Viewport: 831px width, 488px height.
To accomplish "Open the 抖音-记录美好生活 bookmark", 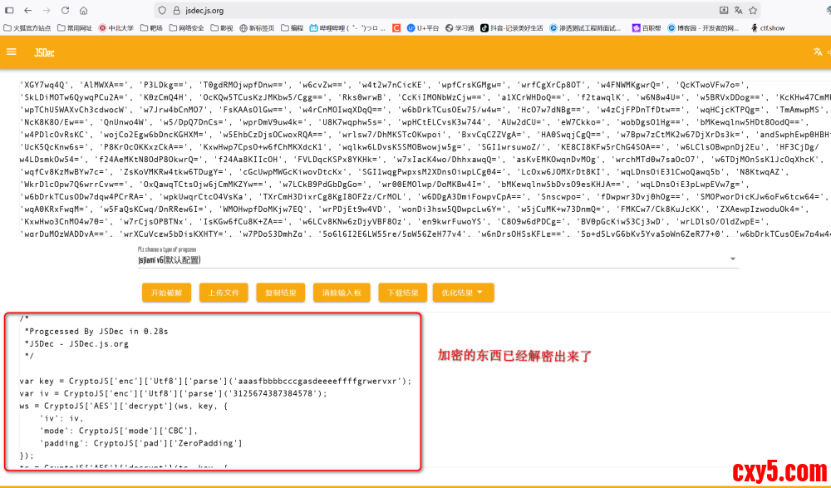I will [512, 28].
